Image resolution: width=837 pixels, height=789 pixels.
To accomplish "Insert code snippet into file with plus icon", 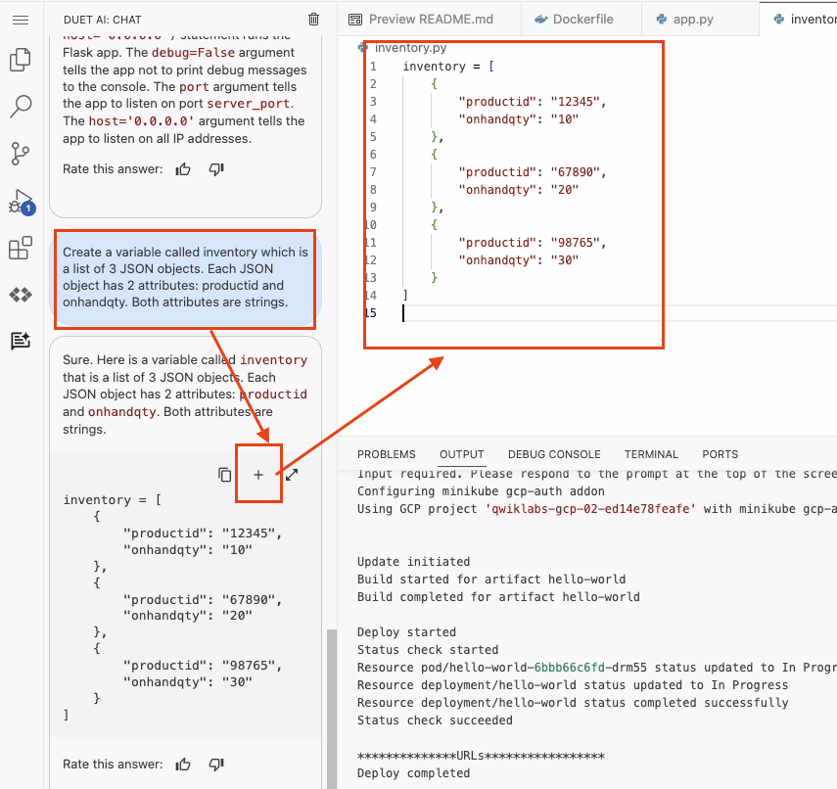I will [258, 475].
